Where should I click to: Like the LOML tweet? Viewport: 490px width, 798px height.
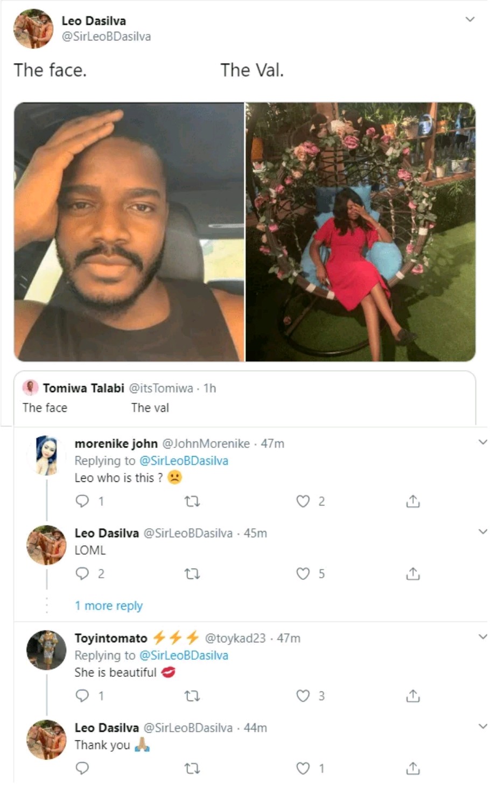click(303, 574)
